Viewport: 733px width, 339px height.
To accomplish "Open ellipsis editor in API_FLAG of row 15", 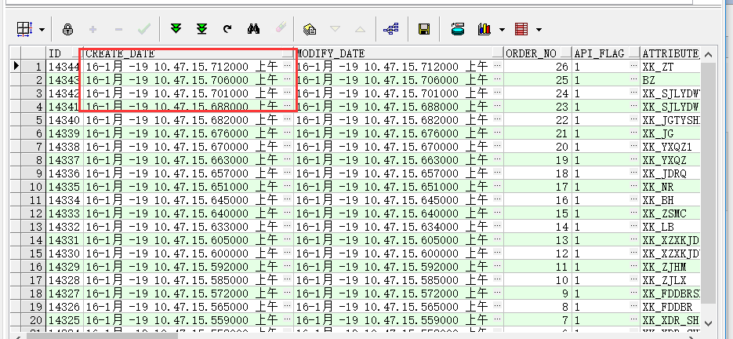I will [634, 253].
